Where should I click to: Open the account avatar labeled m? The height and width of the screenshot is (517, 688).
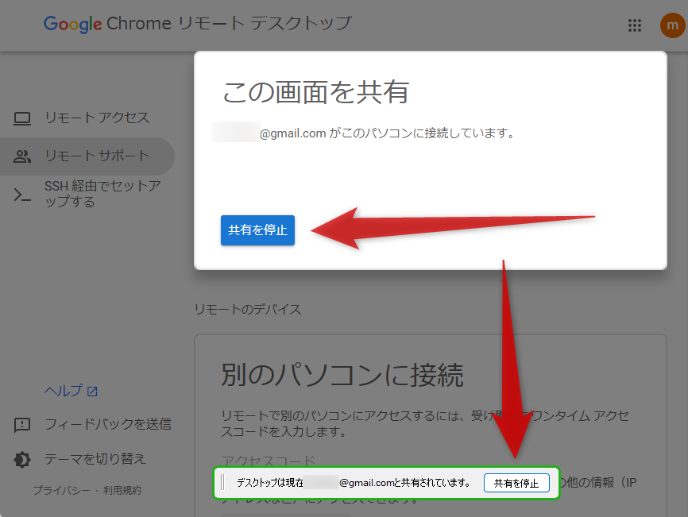pyautogui.click(x=673, y=25)
